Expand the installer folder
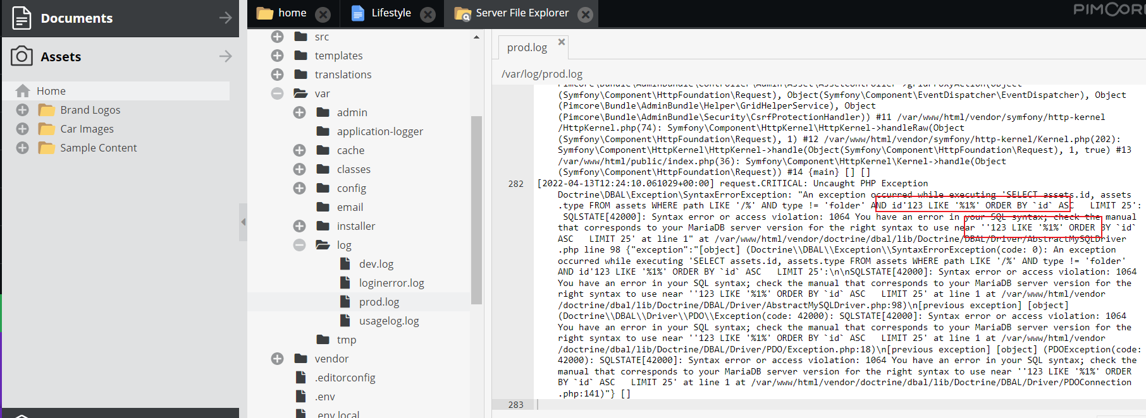The height and width of the screenshot is (418, 1146). pos(299,226)
